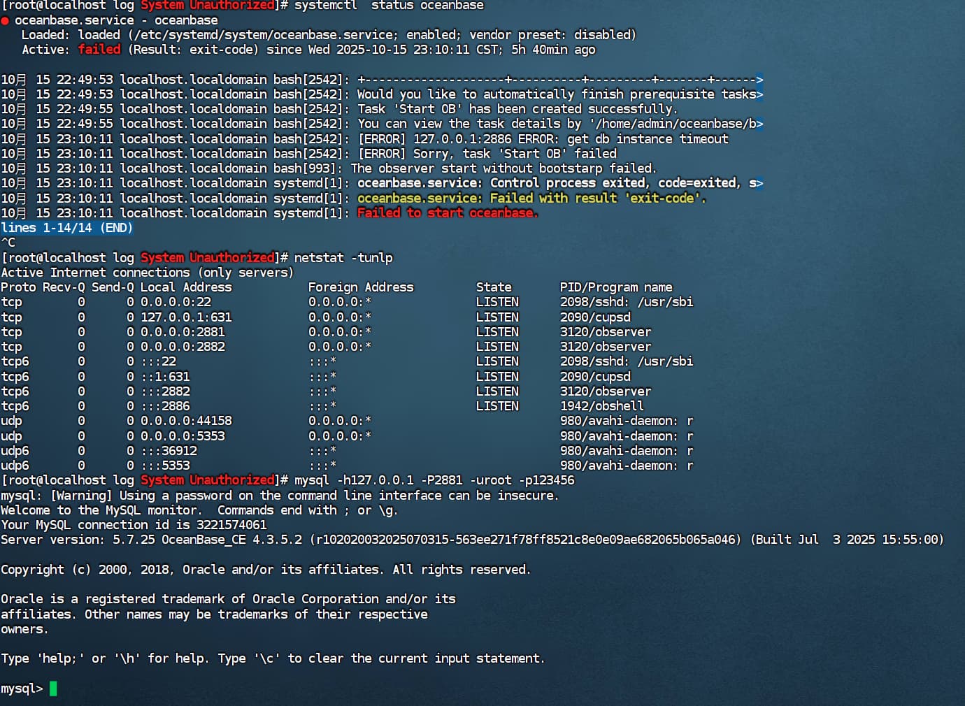Click the 'lines 1-14/14 (END)' pager indicator
This screenshot has height=706, width=965.
coord(66,228)
